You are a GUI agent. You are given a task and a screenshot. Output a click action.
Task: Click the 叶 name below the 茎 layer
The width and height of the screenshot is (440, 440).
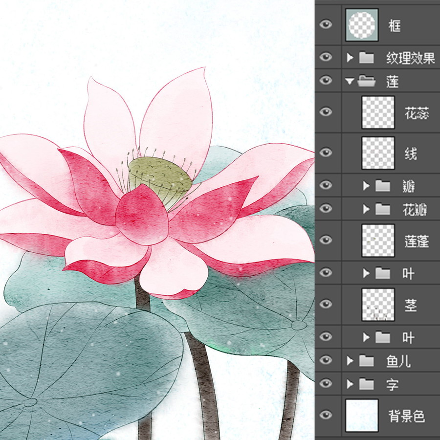[408, 337]
